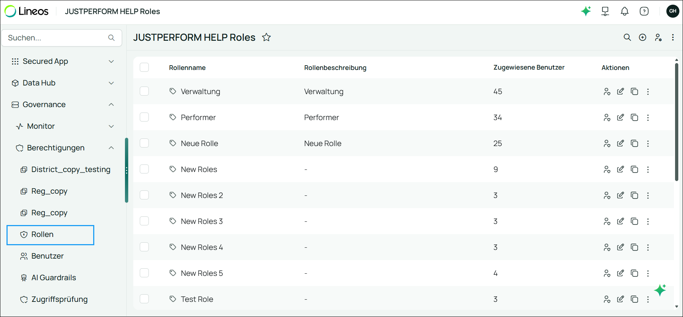
Task: Open the GH user avatar menu
Action: pos(673,11)
